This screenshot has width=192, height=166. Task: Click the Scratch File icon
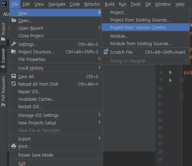point(106,52)
